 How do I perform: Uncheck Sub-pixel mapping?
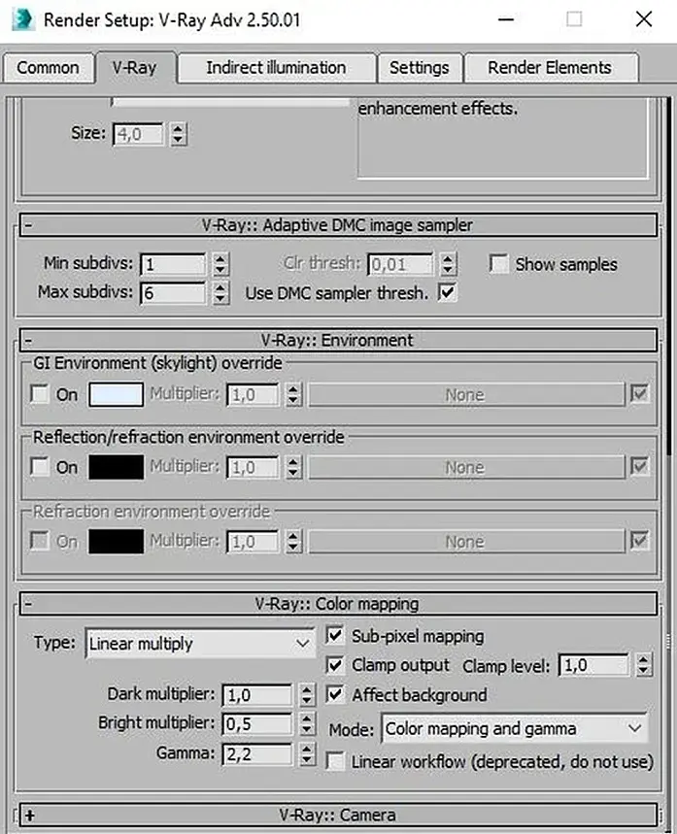pyautogui.click(x=335, y=635)
